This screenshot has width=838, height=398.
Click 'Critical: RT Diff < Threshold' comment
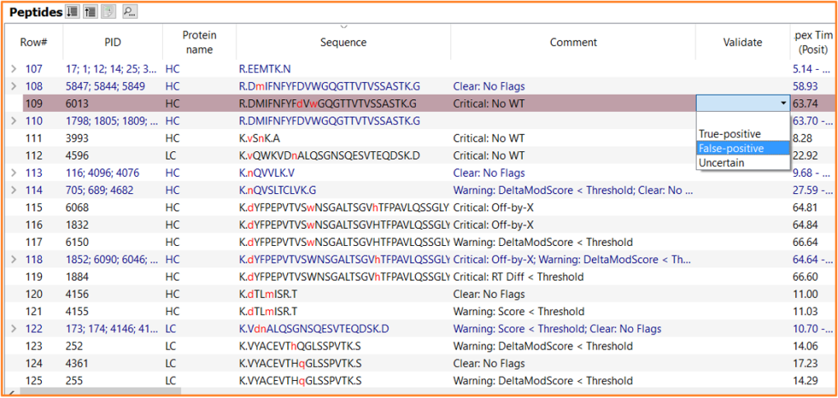click(x=518, y=277)
